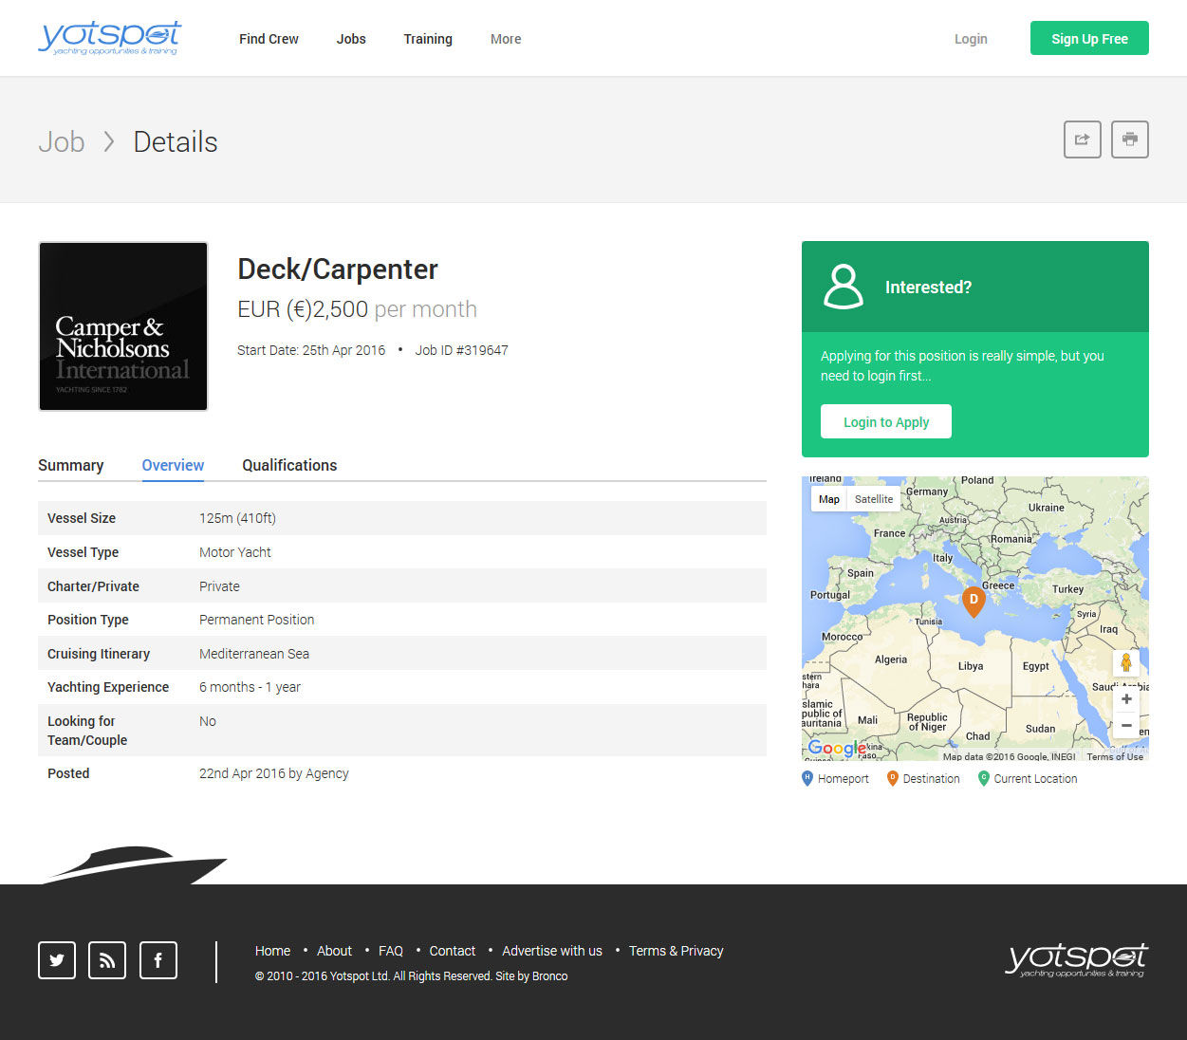The image size is (1187, 1040).
Task: Click the Google logo on the map
Action: 836,748
